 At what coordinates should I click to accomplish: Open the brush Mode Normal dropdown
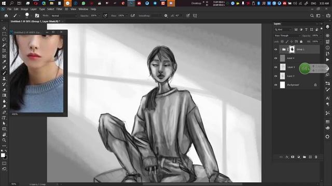(64, 16)
